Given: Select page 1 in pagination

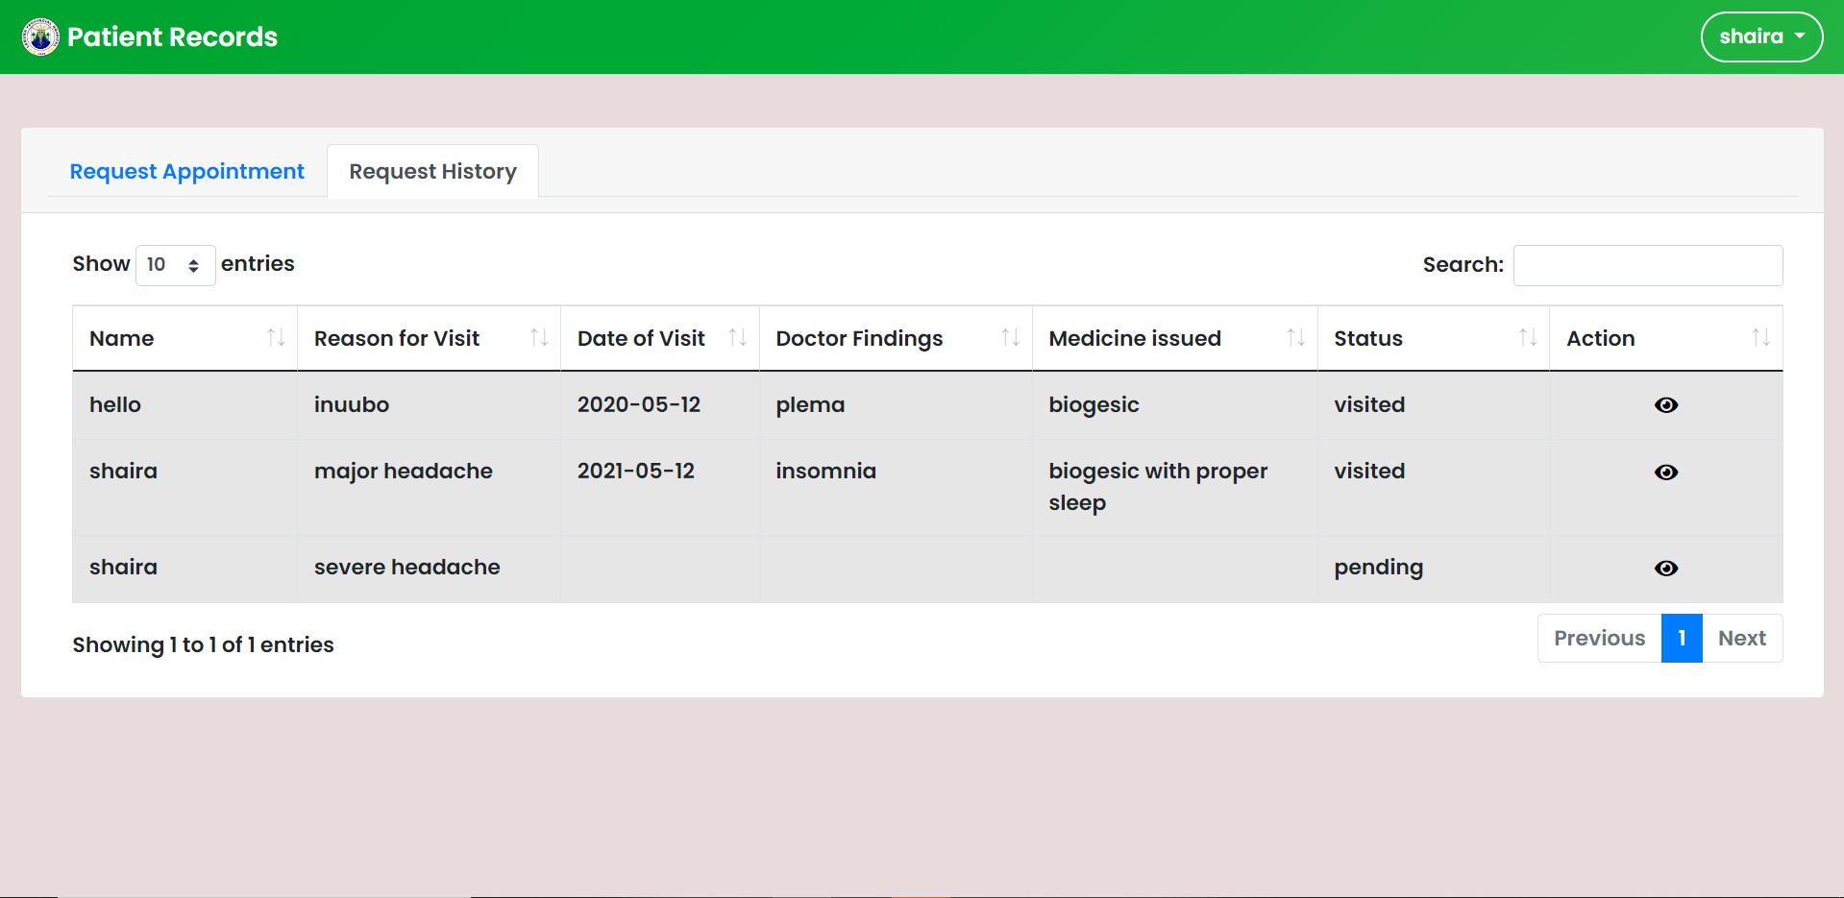Looking at the screenshot, I should (1681, 638).
